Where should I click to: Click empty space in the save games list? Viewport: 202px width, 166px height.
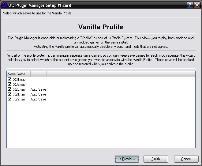point(101,126)
